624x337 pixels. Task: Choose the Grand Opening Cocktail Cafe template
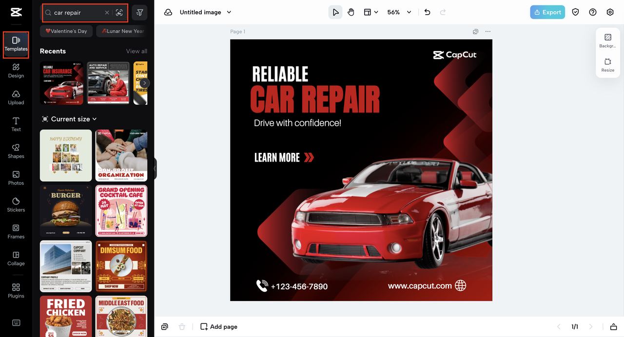coord(121,211)
